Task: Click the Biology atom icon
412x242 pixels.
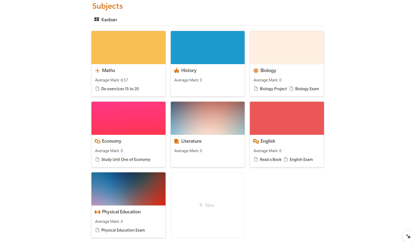Action: (x=256, y=70)
